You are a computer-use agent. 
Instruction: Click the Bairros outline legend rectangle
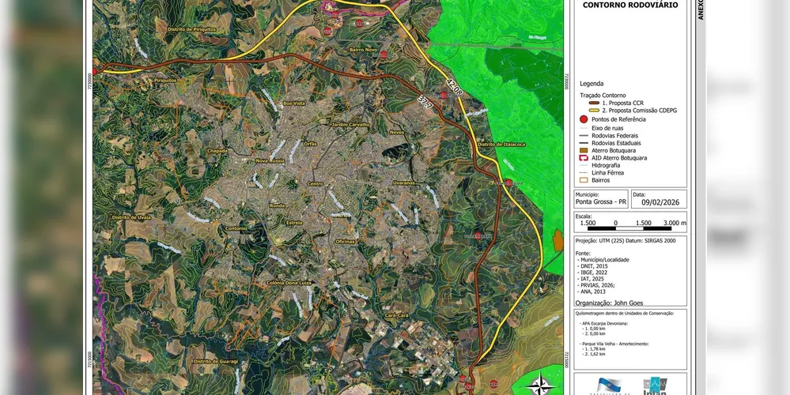[x=584, y=180]
